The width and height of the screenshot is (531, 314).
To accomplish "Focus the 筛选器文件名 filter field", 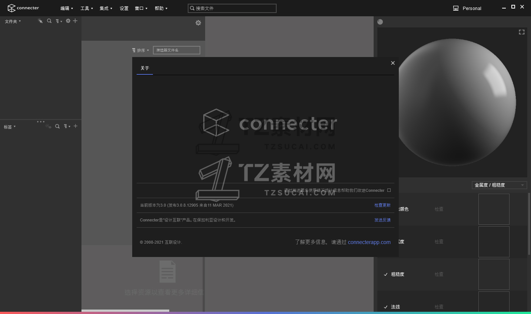I will [x=177, y=50].
